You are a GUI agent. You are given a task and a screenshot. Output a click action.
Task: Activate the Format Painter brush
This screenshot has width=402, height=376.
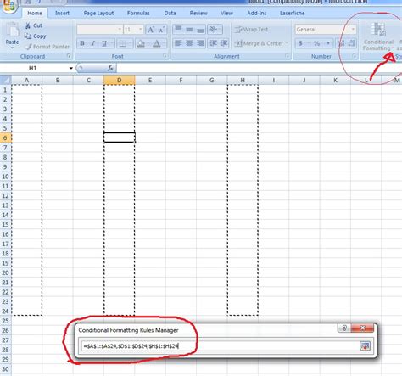47,47
